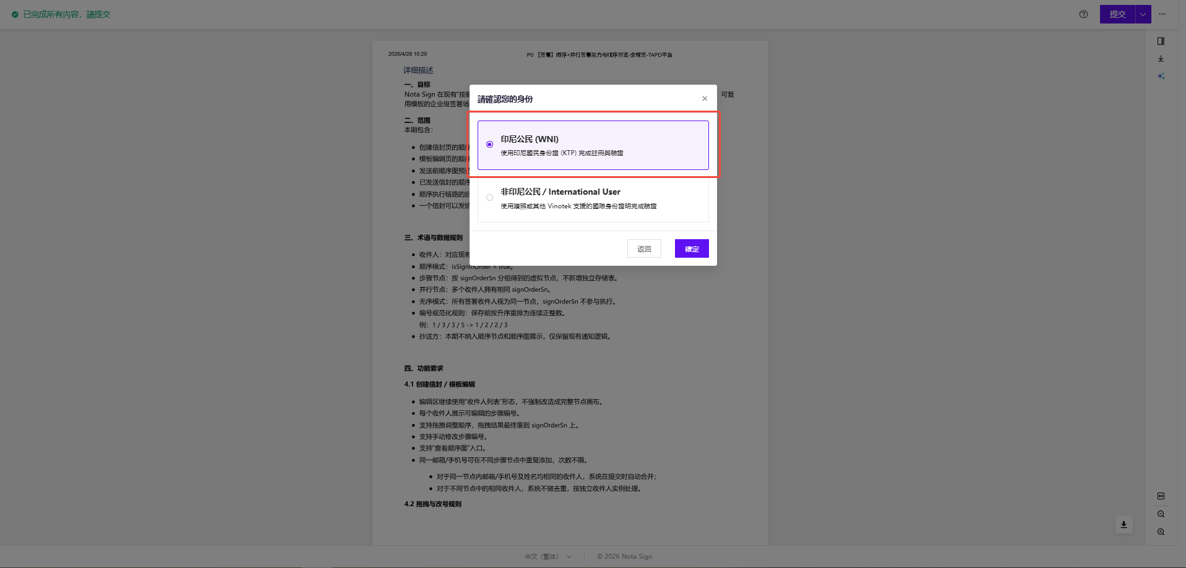Click the download icon in the right sidebar

pyautogui.click(x=1161, y=59)
